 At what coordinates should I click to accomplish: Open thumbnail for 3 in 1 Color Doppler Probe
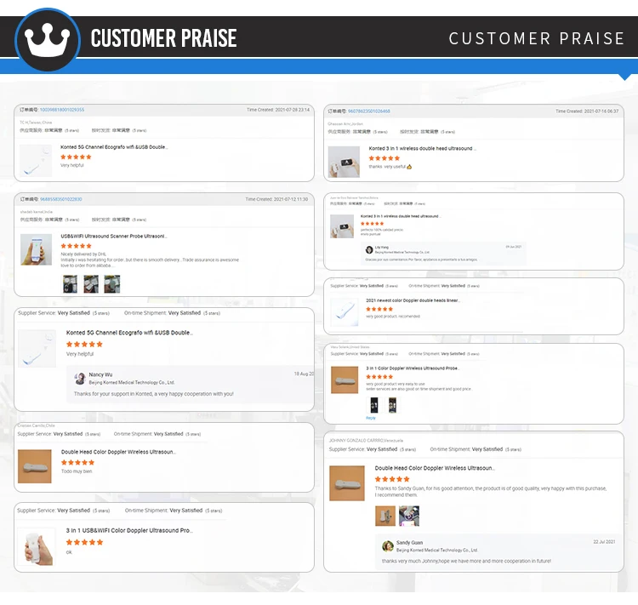(345, 380)
